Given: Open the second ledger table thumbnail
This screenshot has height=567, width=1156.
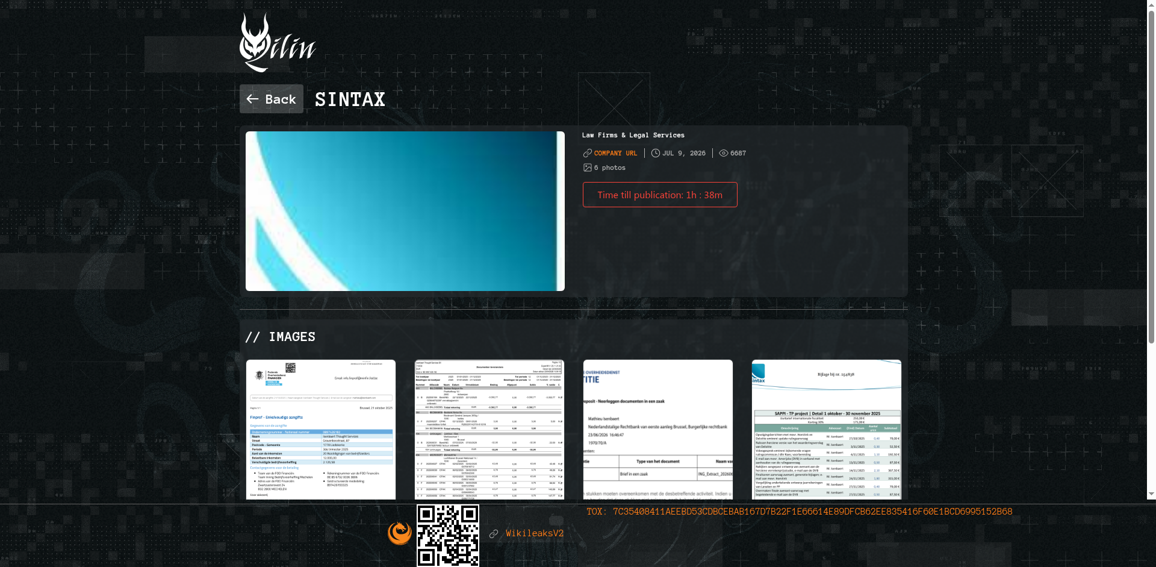Looking at the screenshot, I should click(x=489, y=430).
